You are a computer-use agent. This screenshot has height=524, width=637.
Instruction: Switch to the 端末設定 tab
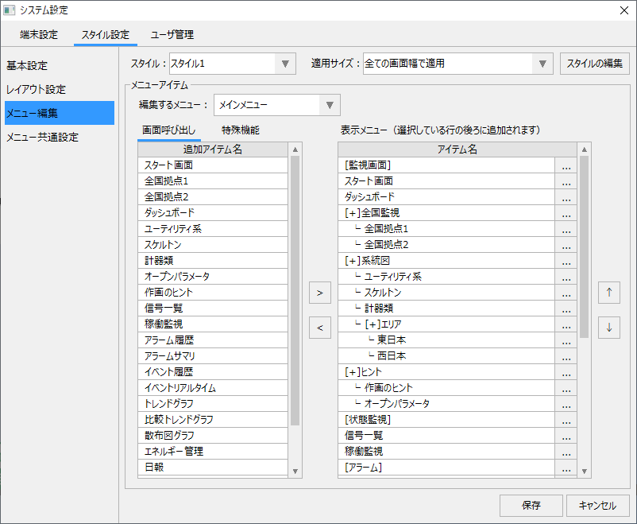point(38,35)
